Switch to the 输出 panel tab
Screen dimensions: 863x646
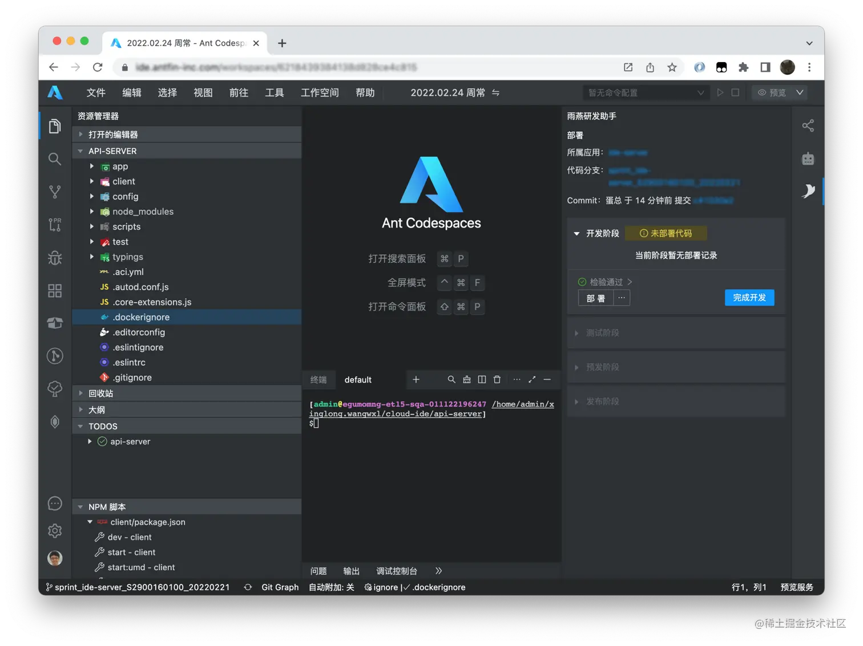(x=352, y=571)
